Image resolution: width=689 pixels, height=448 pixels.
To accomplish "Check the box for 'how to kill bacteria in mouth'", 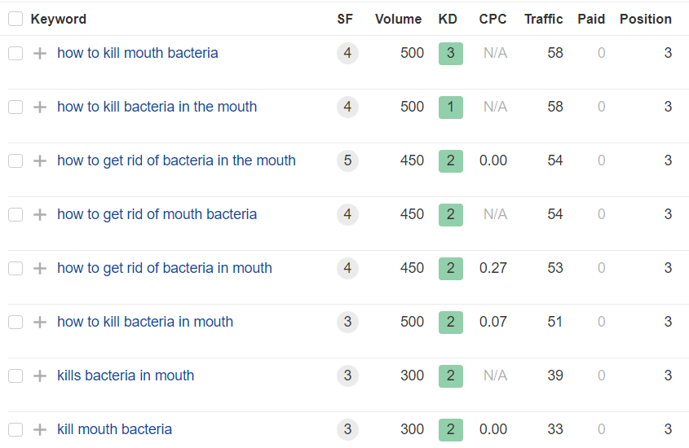I will [x=15, y=323].
